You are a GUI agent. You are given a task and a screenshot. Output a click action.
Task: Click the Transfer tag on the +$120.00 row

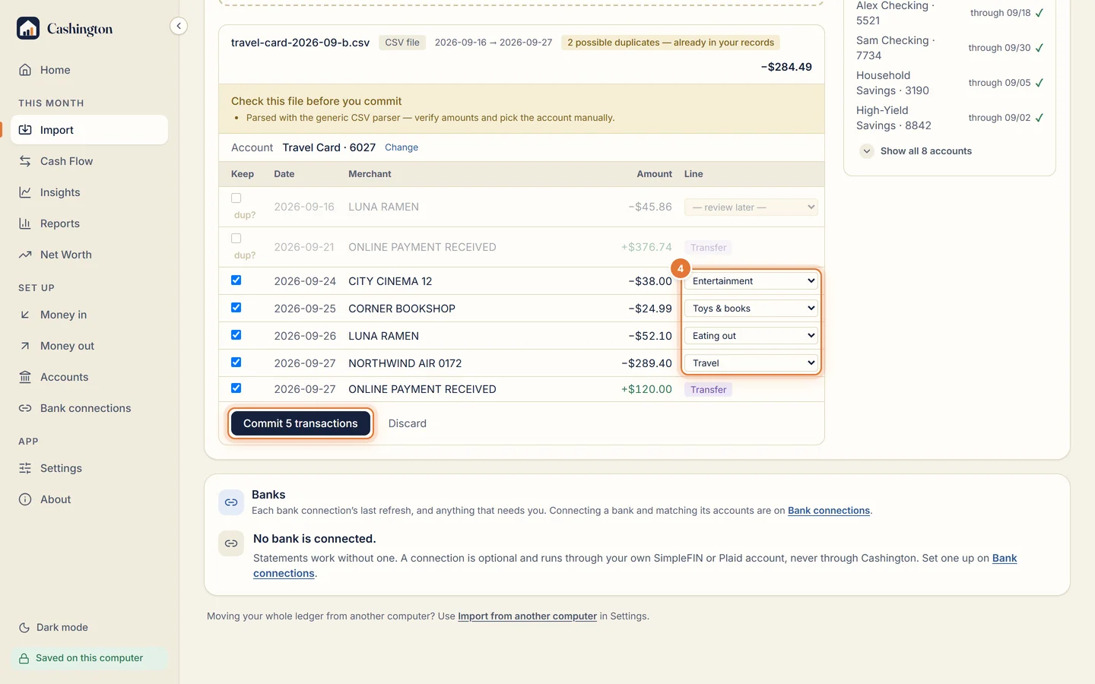708,390
